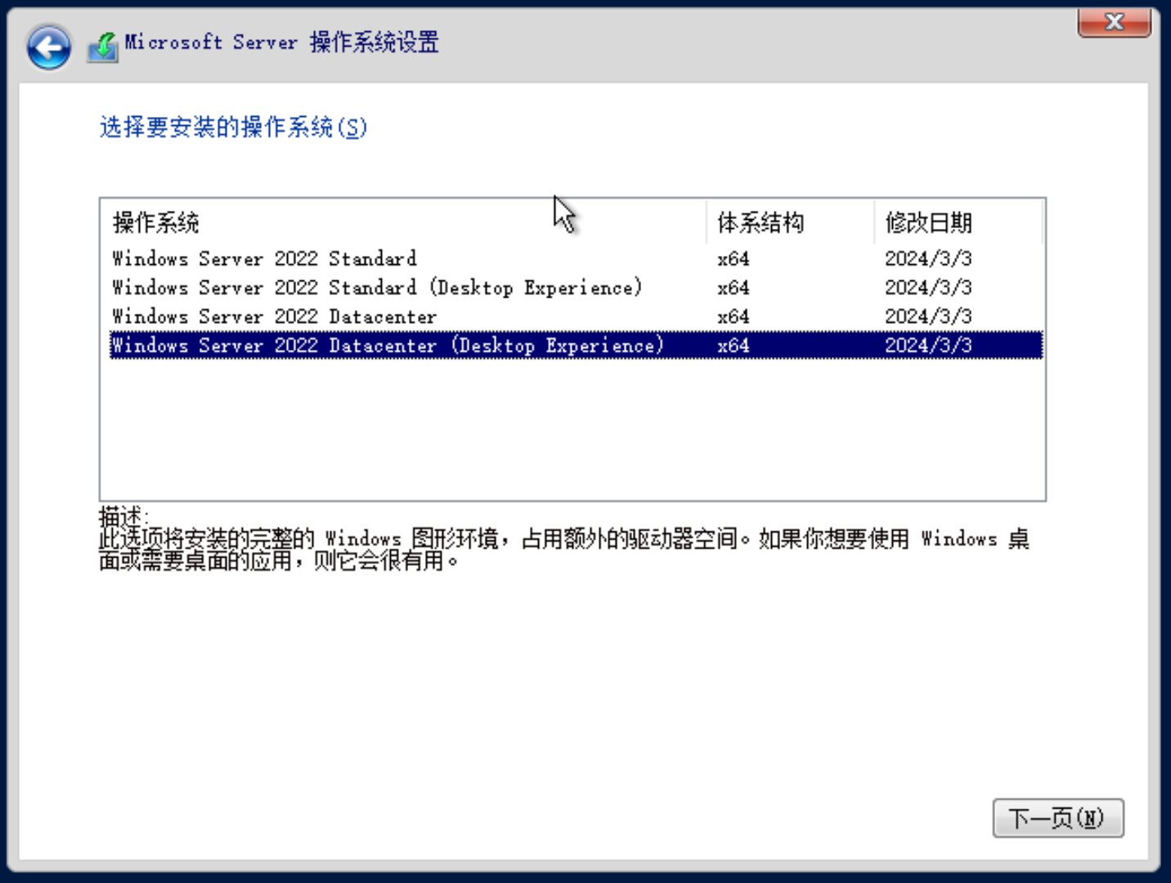Select Windows Server 2022 Datacenter core row
1171x883 pixels.
point(577,316)
